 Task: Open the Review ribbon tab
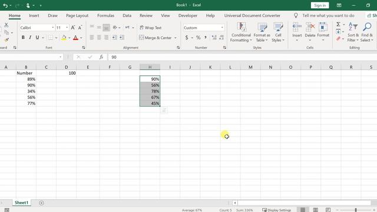click(146, 15)
